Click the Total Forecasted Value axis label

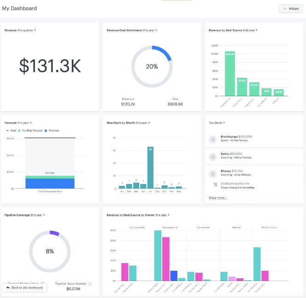click(x=50, y=191)
